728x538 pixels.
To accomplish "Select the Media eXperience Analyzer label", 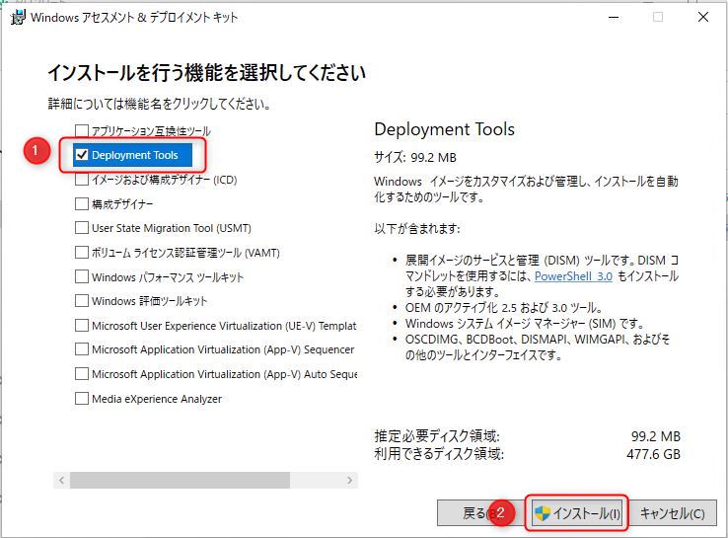I will pos(157,399).
